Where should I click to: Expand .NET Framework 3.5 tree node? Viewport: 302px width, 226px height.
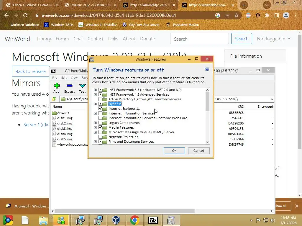click(95, 90)
